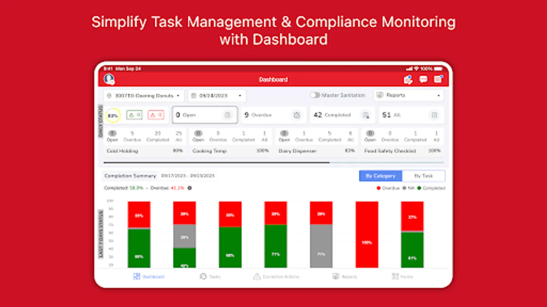
Task: Open the compose note icon in header
Action: click(438, 79)
